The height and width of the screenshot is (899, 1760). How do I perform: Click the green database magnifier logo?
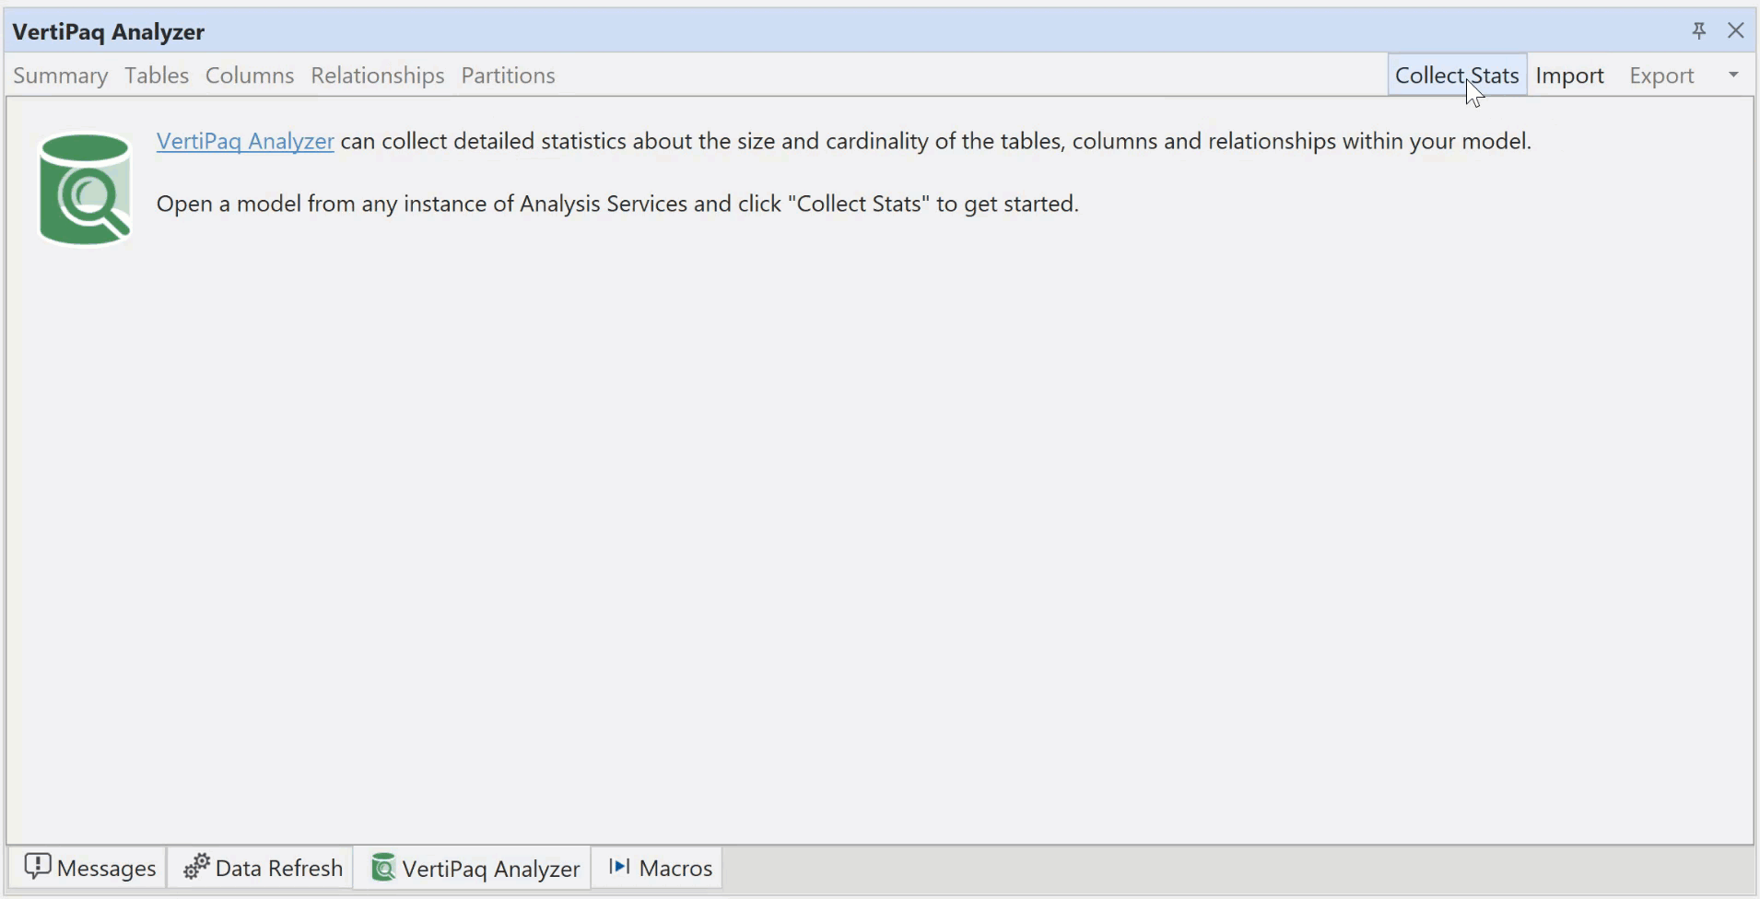[x=85, y=190]
